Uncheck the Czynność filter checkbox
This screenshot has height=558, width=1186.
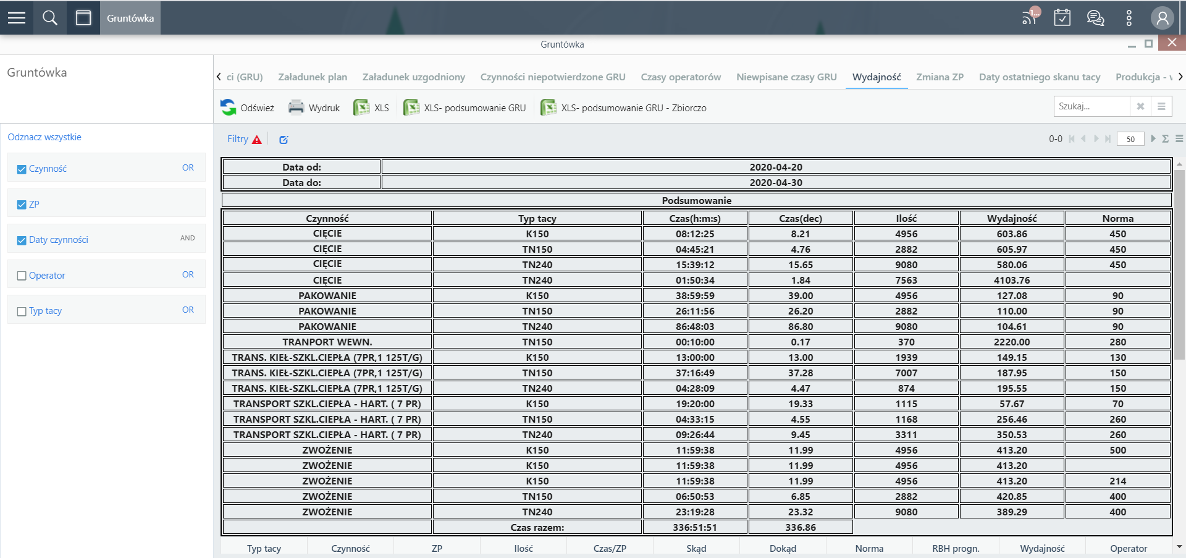[22, 169]
